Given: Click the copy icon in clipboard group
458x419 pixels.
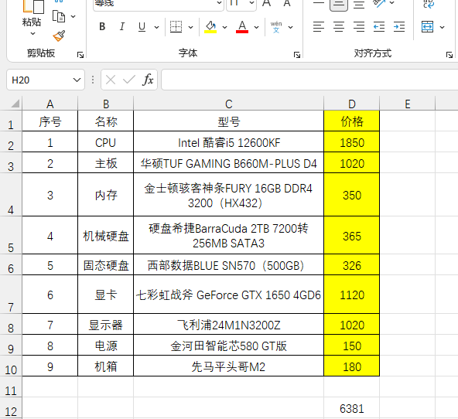Looking at the screenshot, I should click(59, 16).
